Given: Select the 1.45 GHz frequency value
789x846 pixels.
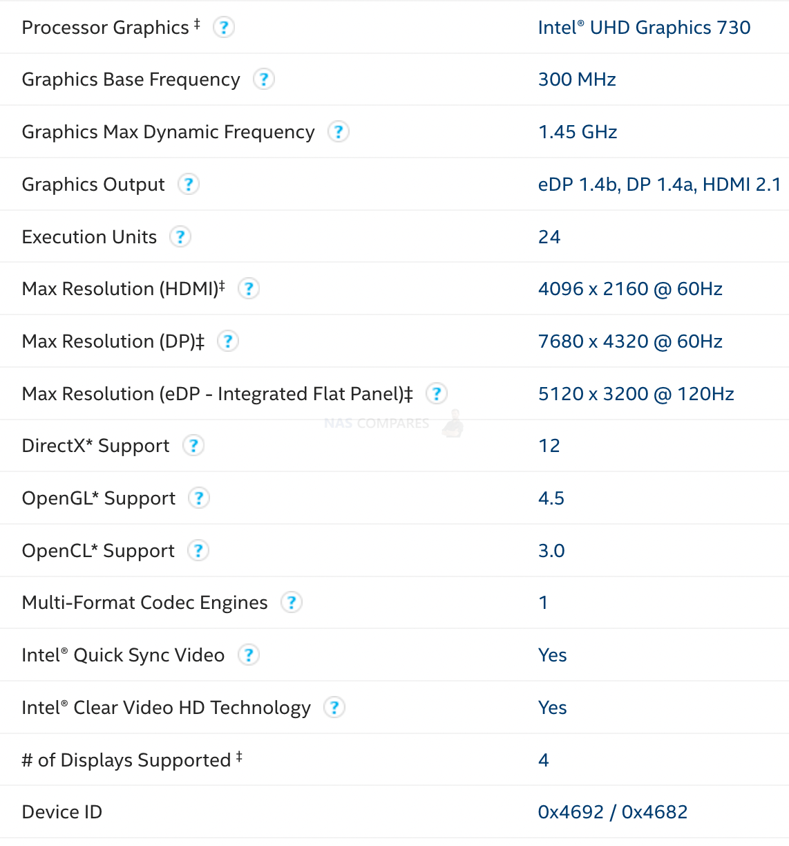Looking at the screenshot, I should click(578, 132).
